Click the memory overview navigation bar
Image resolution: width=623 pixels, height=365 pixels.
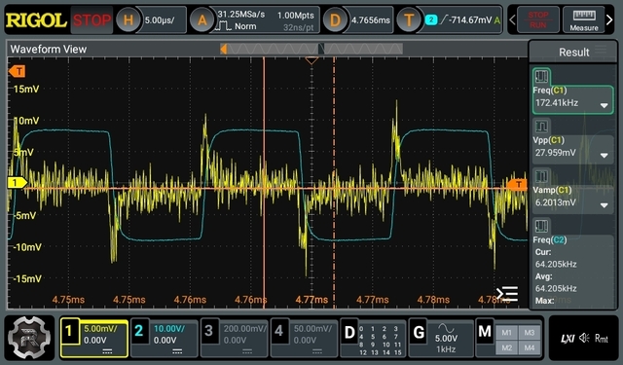(x=311, y=49)
